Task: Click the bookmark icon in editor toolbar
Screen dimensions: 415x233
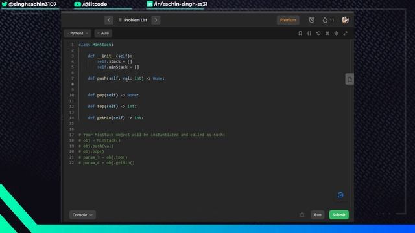Action: pos(300,33)
